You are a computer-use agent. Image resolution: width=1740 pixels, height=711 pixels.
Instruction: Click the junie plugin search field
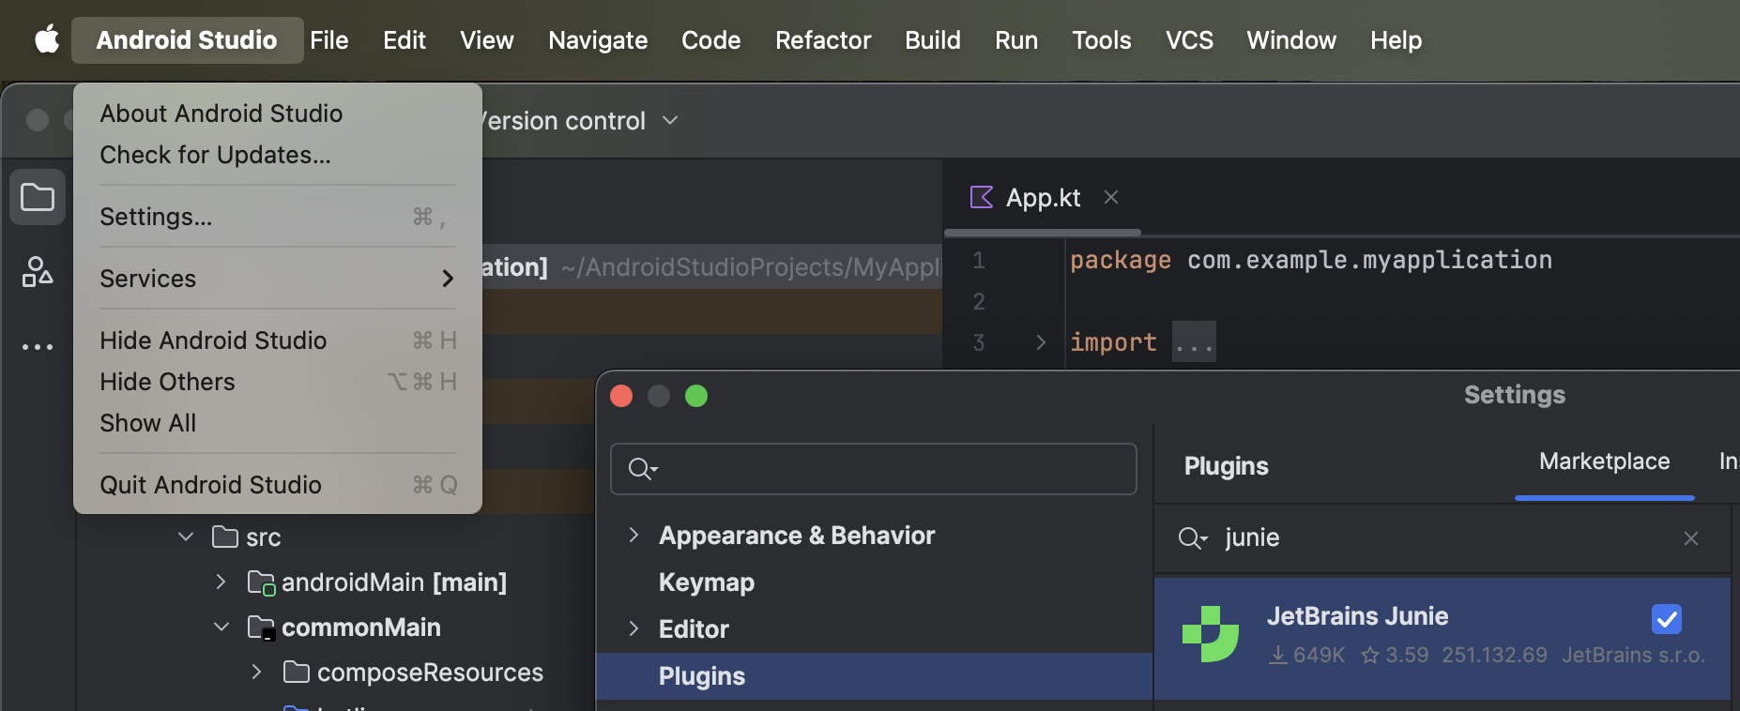coord(1443,538)
